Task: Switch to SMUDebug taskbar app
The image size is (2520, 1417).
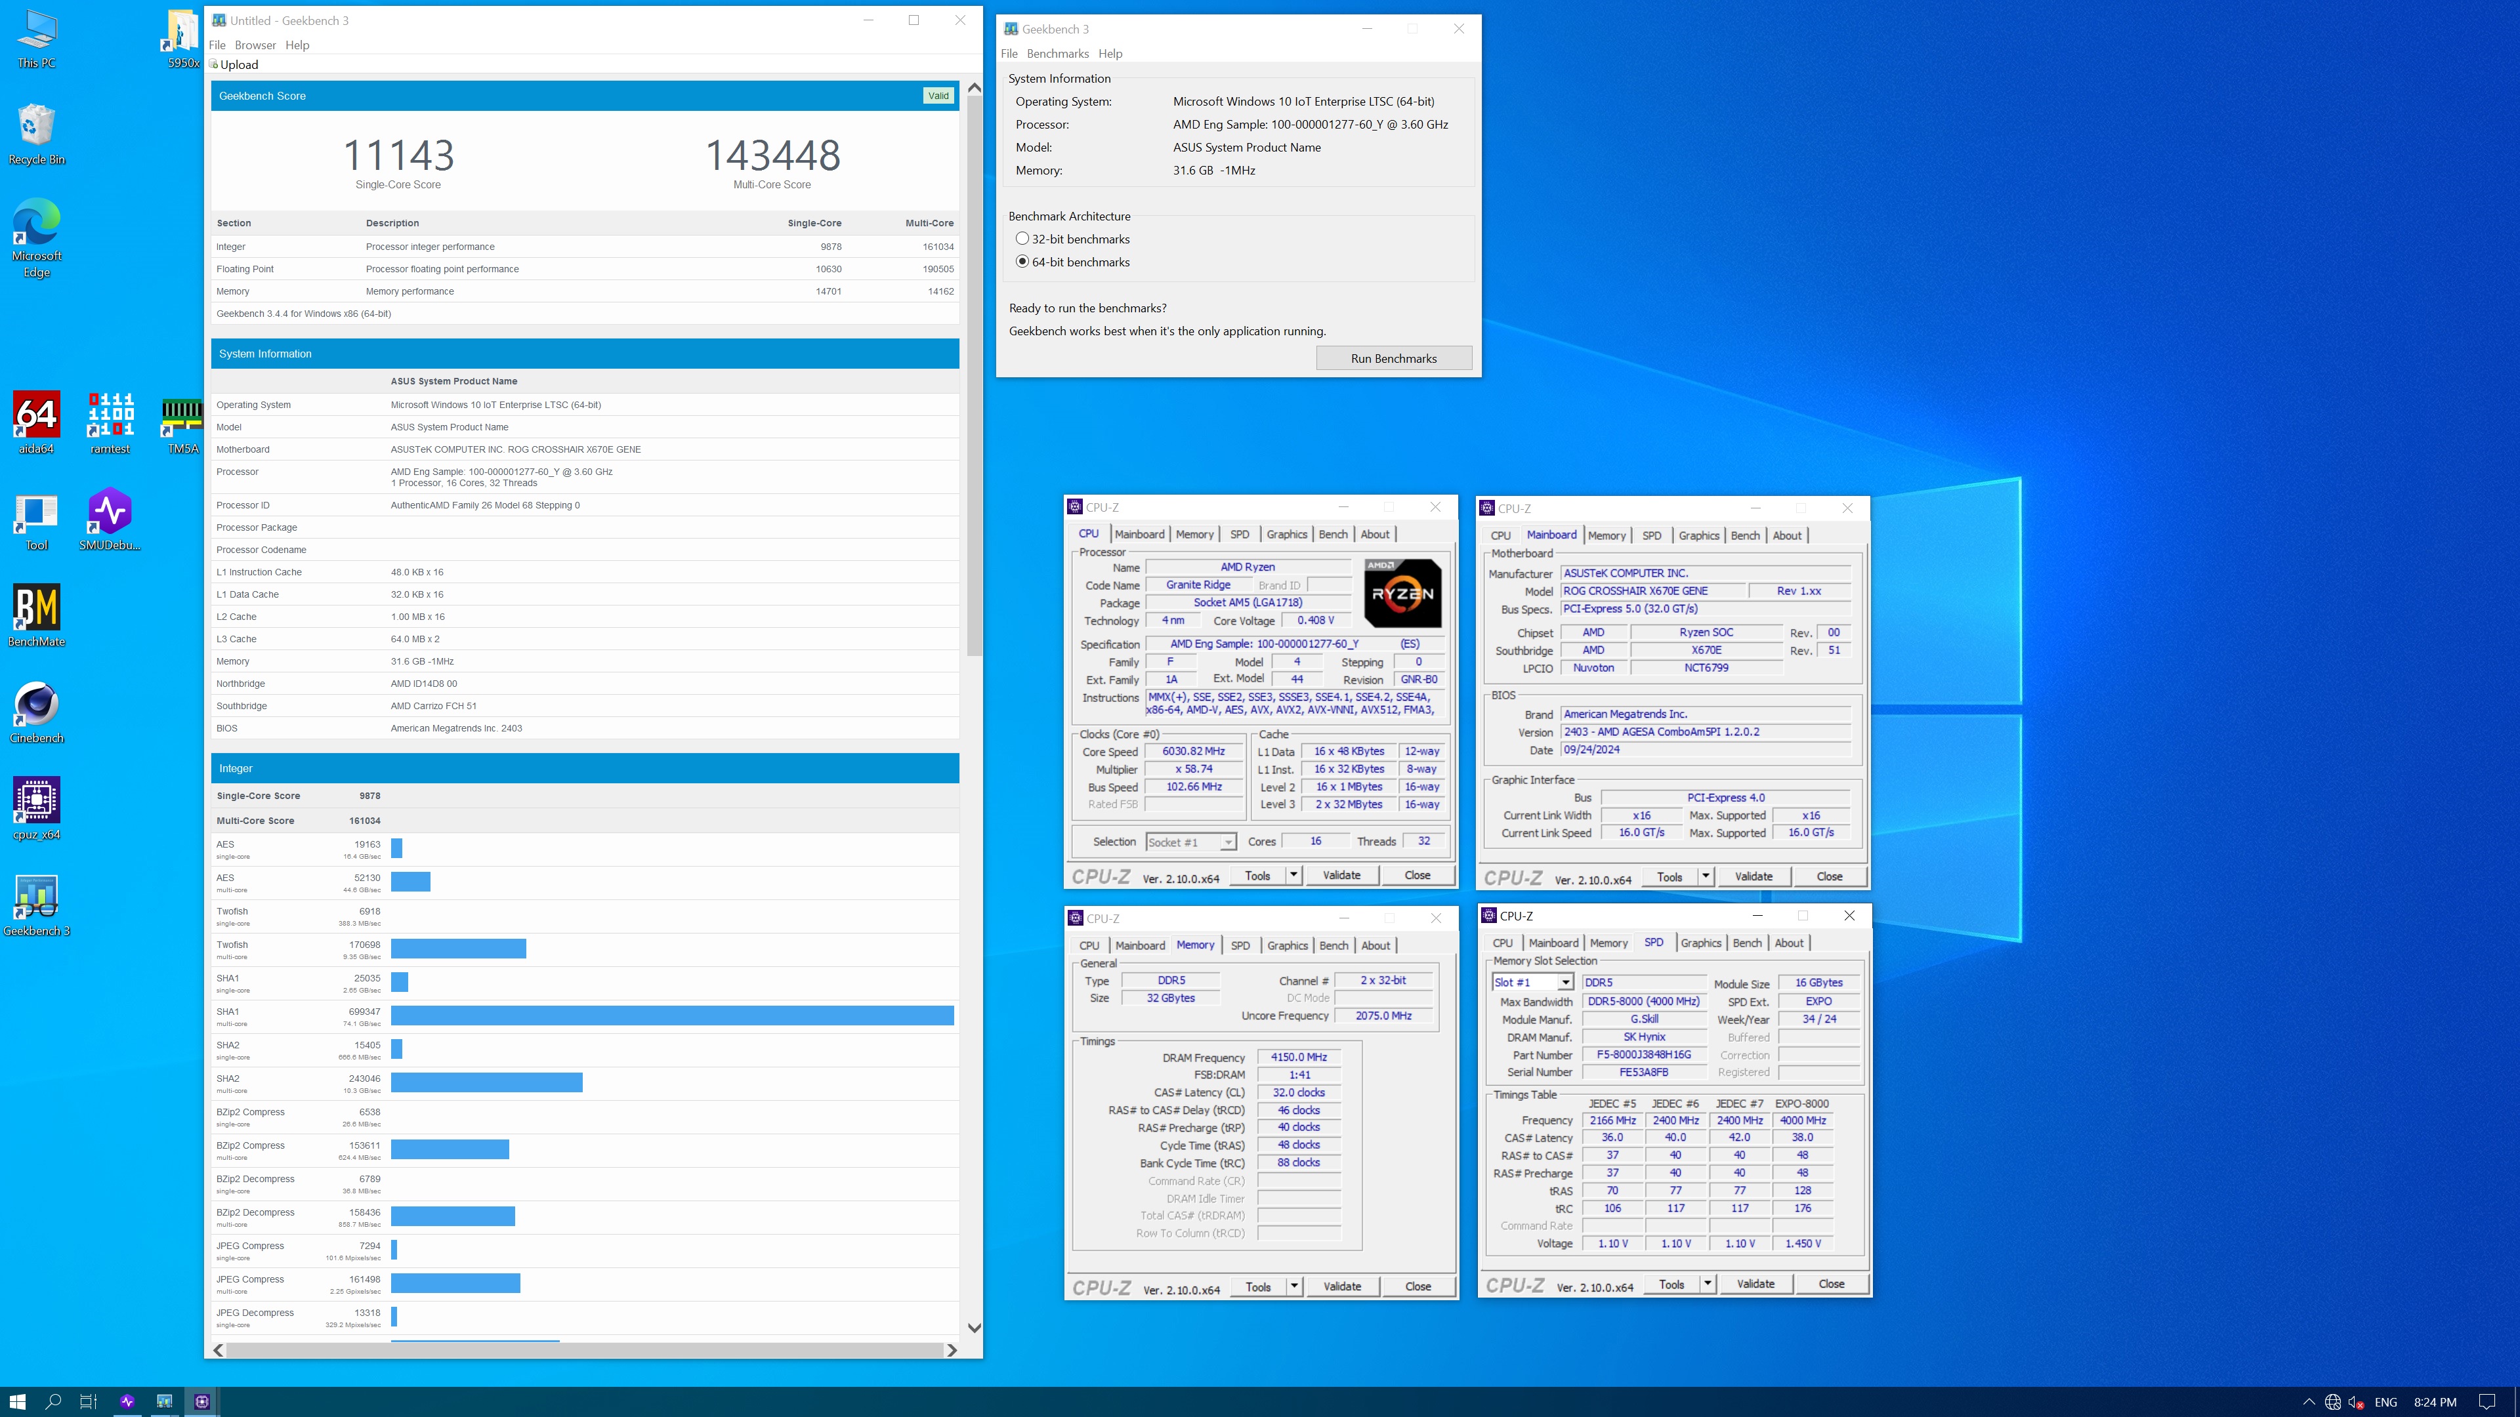Action: [127, 1401]
